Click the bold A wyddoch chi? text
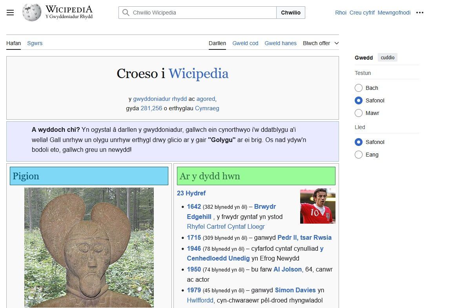This screenshot has height=308, width=452. point(56,130)
